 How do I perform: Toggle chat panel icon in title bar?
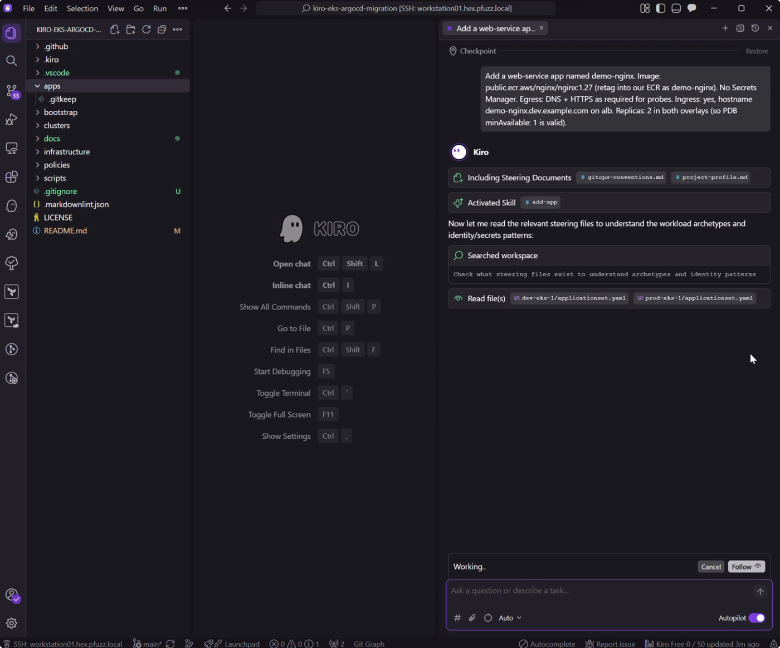tap(692, 8)
